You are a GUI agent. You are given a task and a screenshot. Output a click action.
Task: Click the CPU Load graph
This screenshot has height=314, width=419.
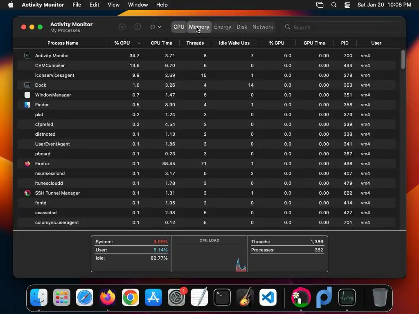[209, 254]
